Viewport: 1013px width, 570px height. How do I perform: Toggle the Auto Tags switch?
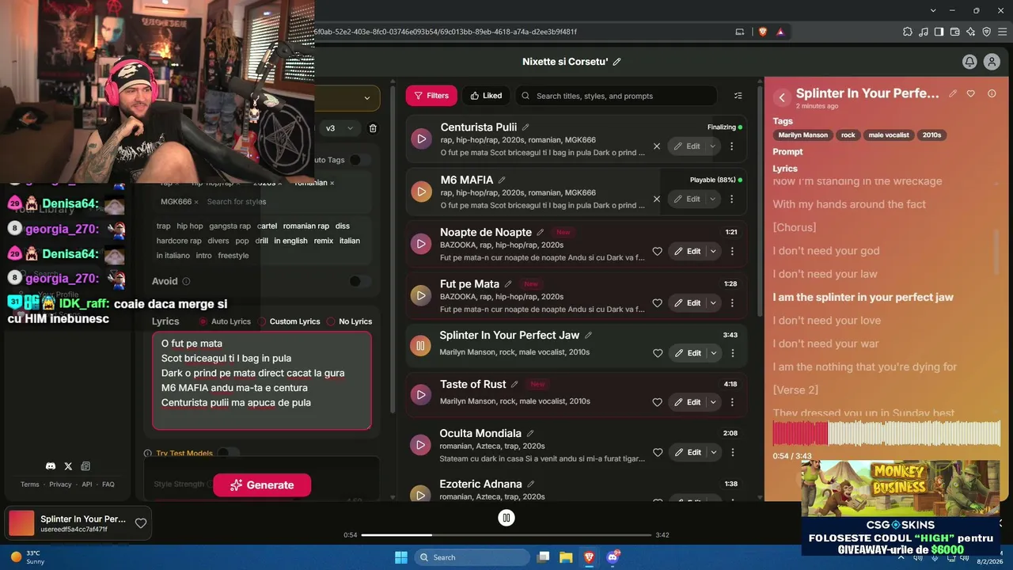pos(360,160)
